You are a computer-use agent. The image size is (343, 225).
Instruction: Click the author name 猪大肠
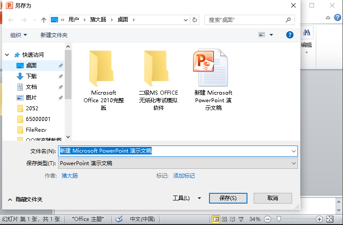(70, 175)
